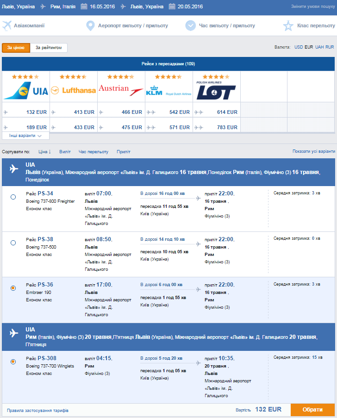Switch currency to UAH
337x418 pixels.
[319, 47]
